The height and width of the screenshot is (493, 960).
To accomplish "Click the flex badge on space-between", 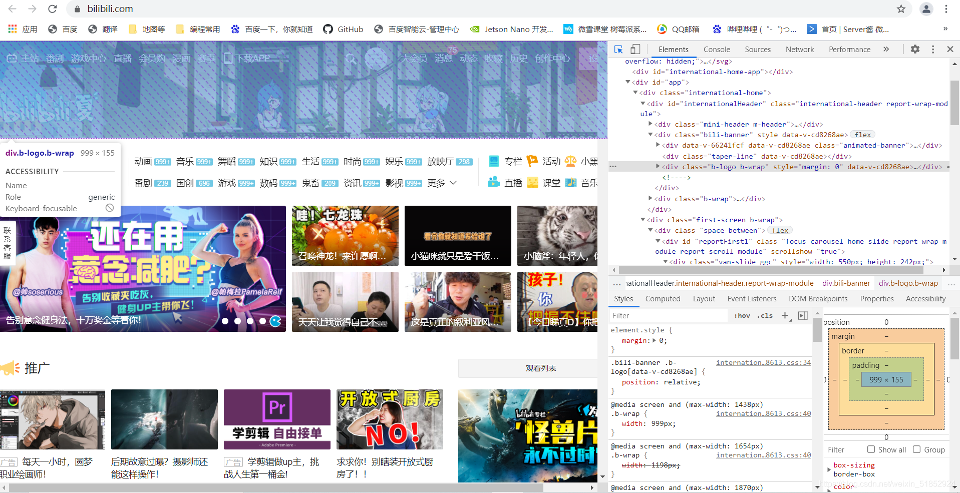I will 780,230.
